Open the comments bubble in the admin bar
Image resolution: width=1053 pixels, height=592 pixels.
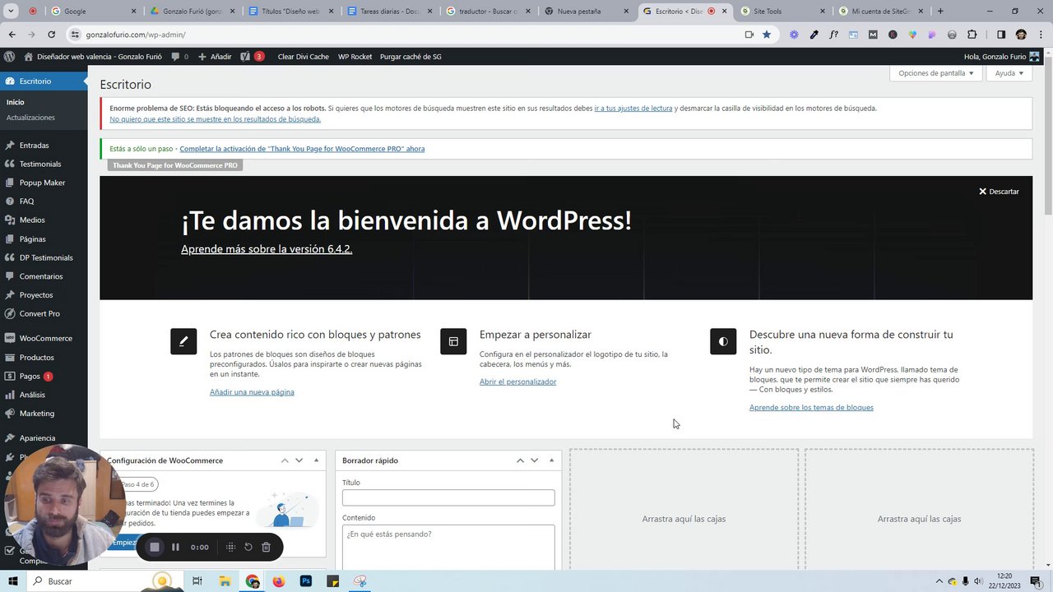point(179,57)
